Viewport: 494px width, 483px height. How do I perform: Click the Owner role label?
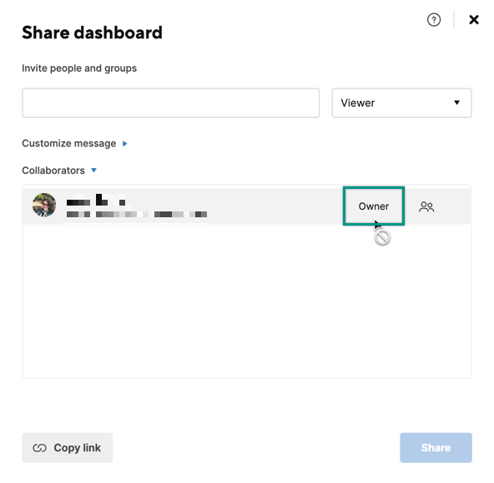pyautogui.click(x=374, y=206)
